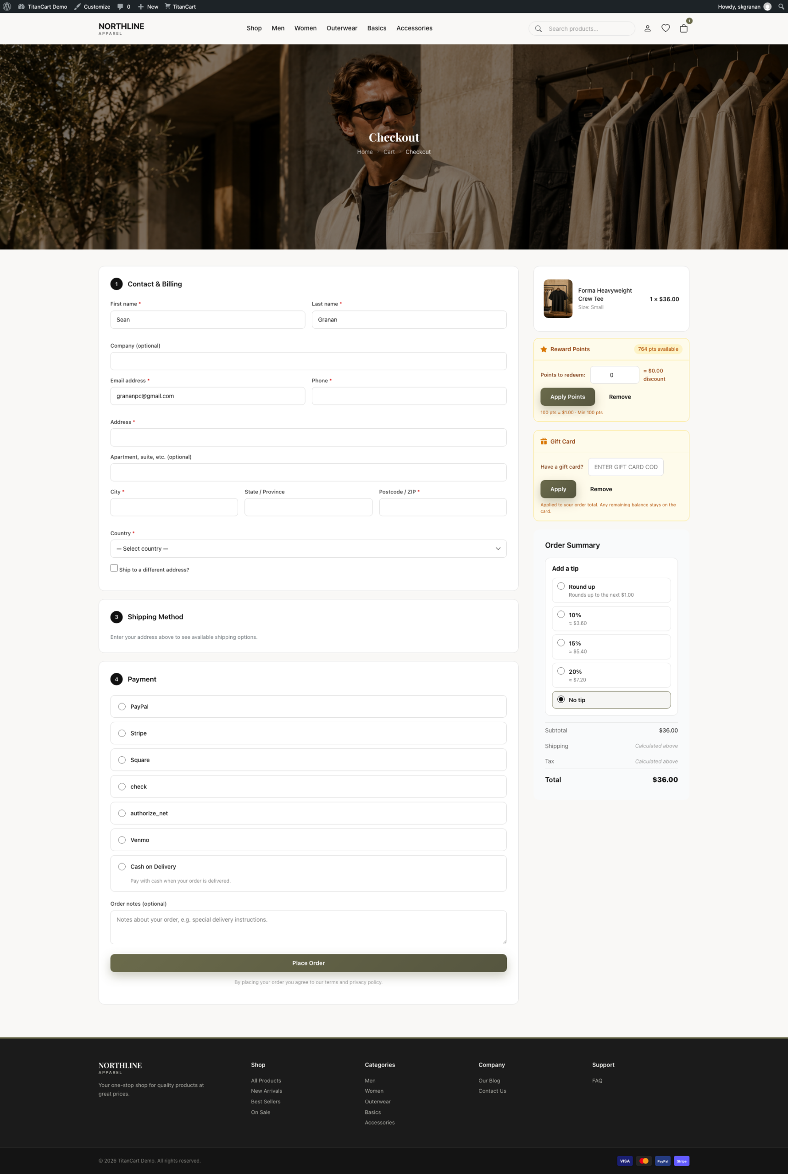This screenshot has height=1174, width=788.
Task: Click the Points to redeem field
Action: click(x=614, y=375)
